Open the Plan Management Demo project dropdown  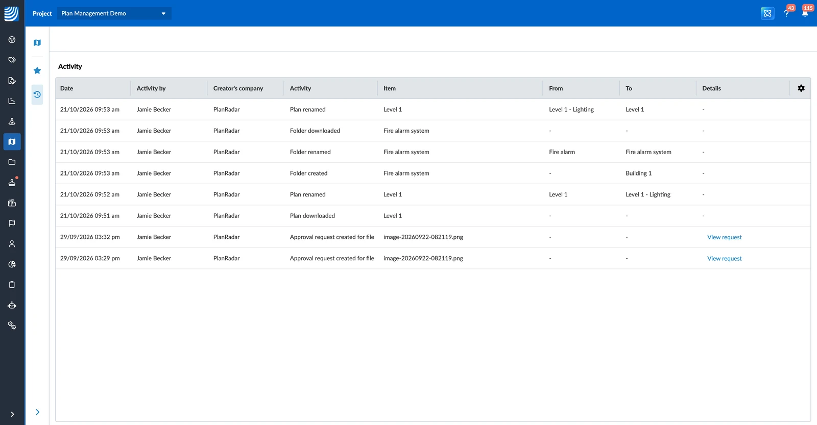click(x=114, y=13)
